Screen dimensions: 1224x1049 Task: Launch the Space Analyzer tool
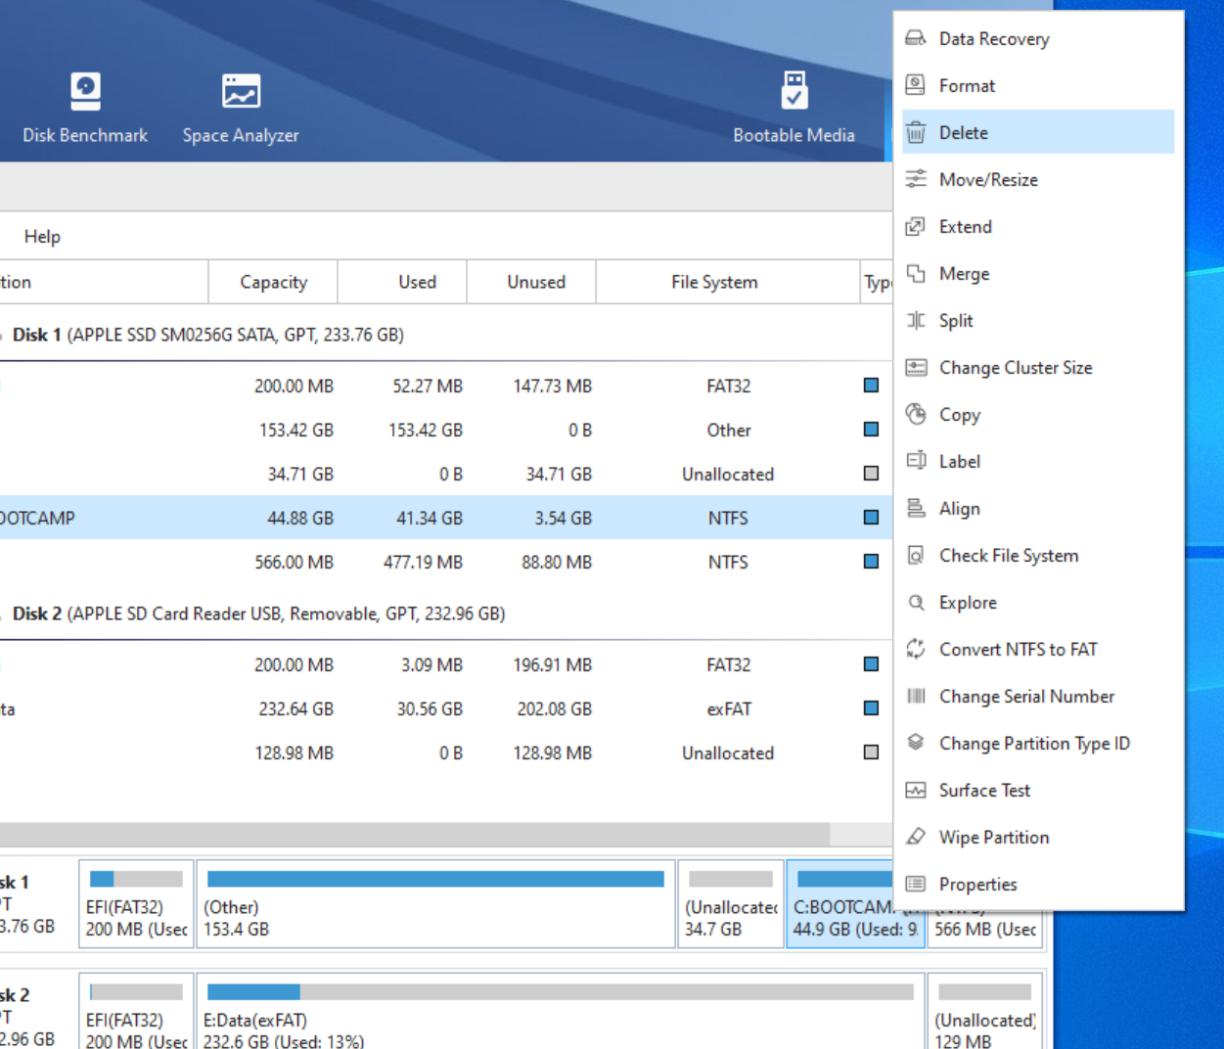point(241,108)
